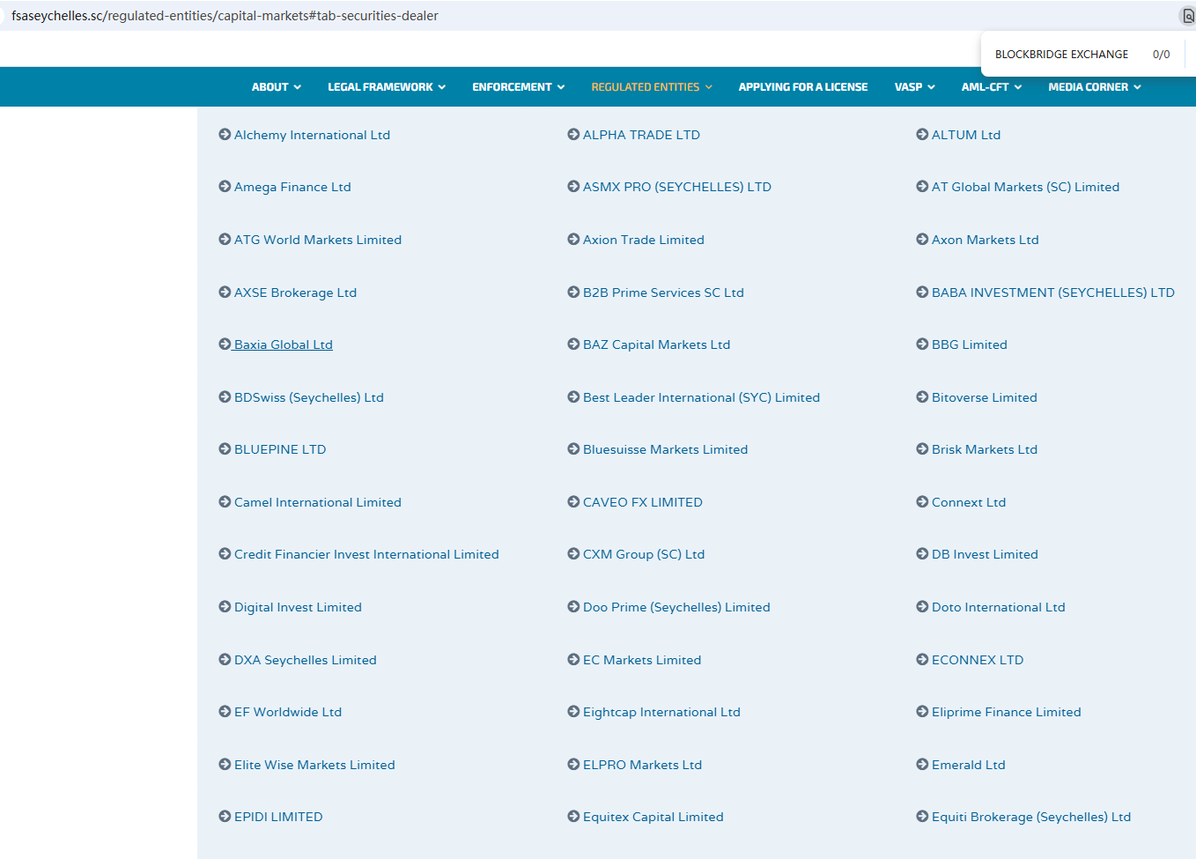Click the arrow icon beside BLUEPINE LTD
This screenshot has height=859, width=1196.
(225, 449)
